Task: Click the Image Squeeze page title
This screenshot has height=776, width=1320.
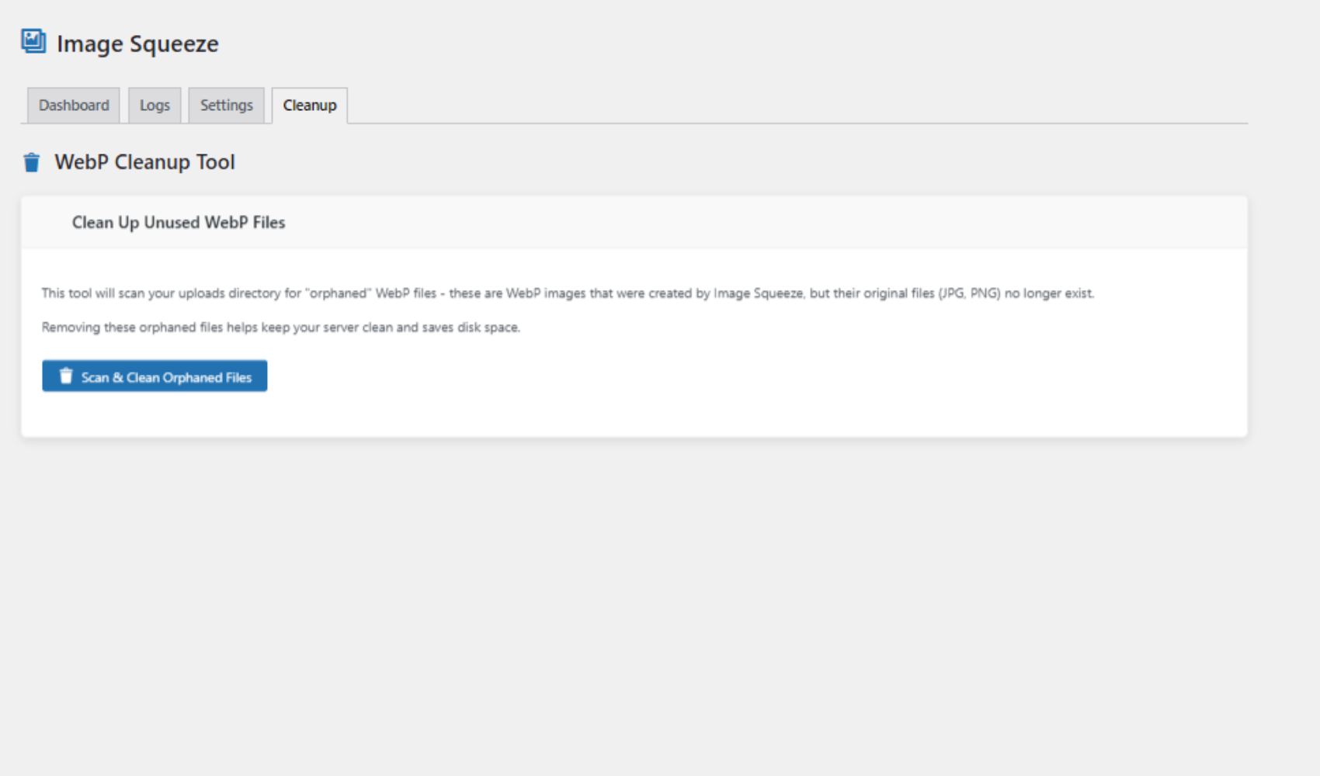Action: pos(137,44)
